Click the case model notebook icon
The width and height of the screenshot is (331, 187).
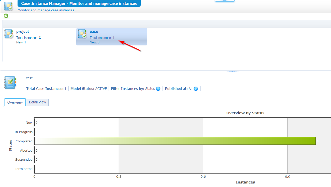[x=82, y=34]
